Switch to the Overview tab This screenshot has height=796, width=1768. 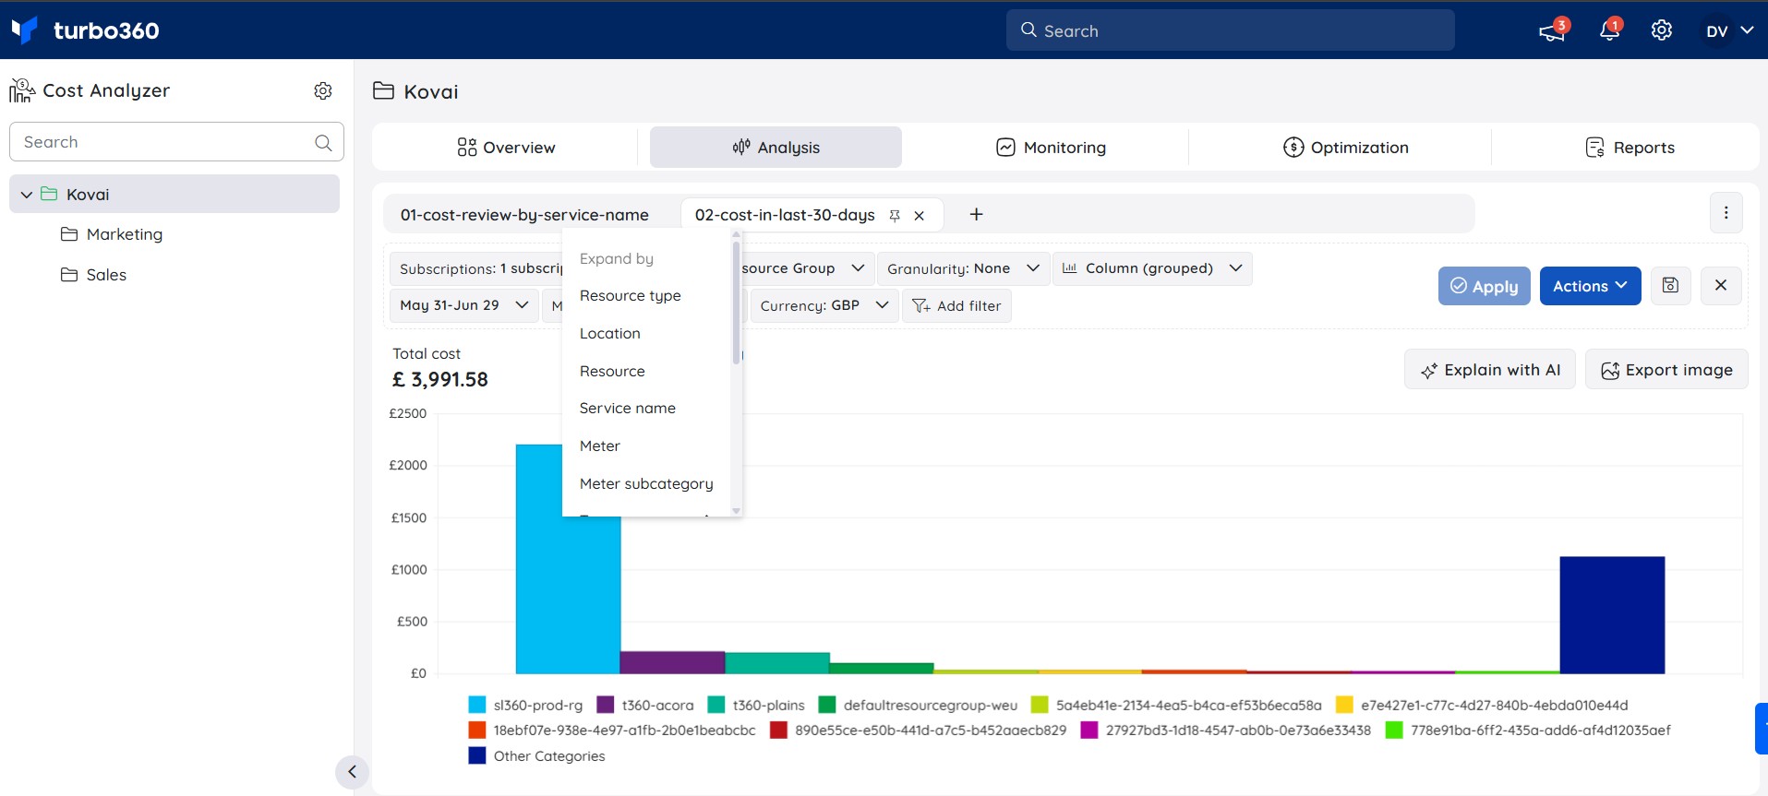click(506, 148)
